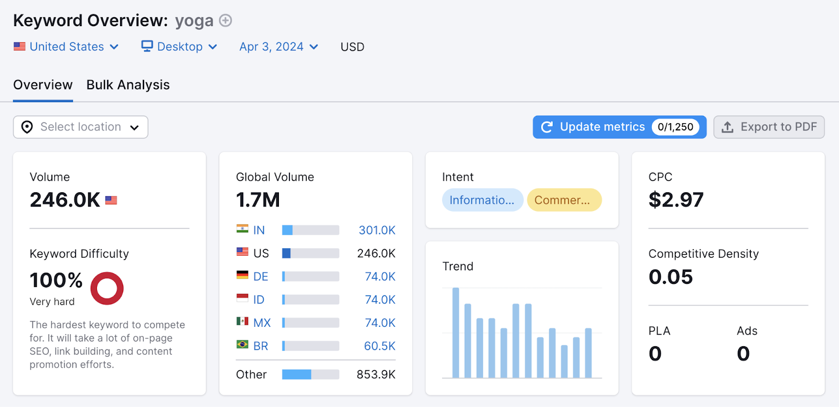Open the Apr 3, 2024 date picker
The width and height of the screenshot is (839, 407).
[x=278, y=47]
